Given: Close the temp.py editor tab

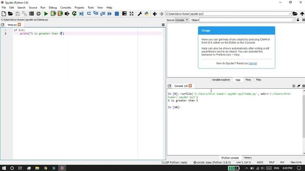Looking at the screenshot, I should (x=19, y=25).
